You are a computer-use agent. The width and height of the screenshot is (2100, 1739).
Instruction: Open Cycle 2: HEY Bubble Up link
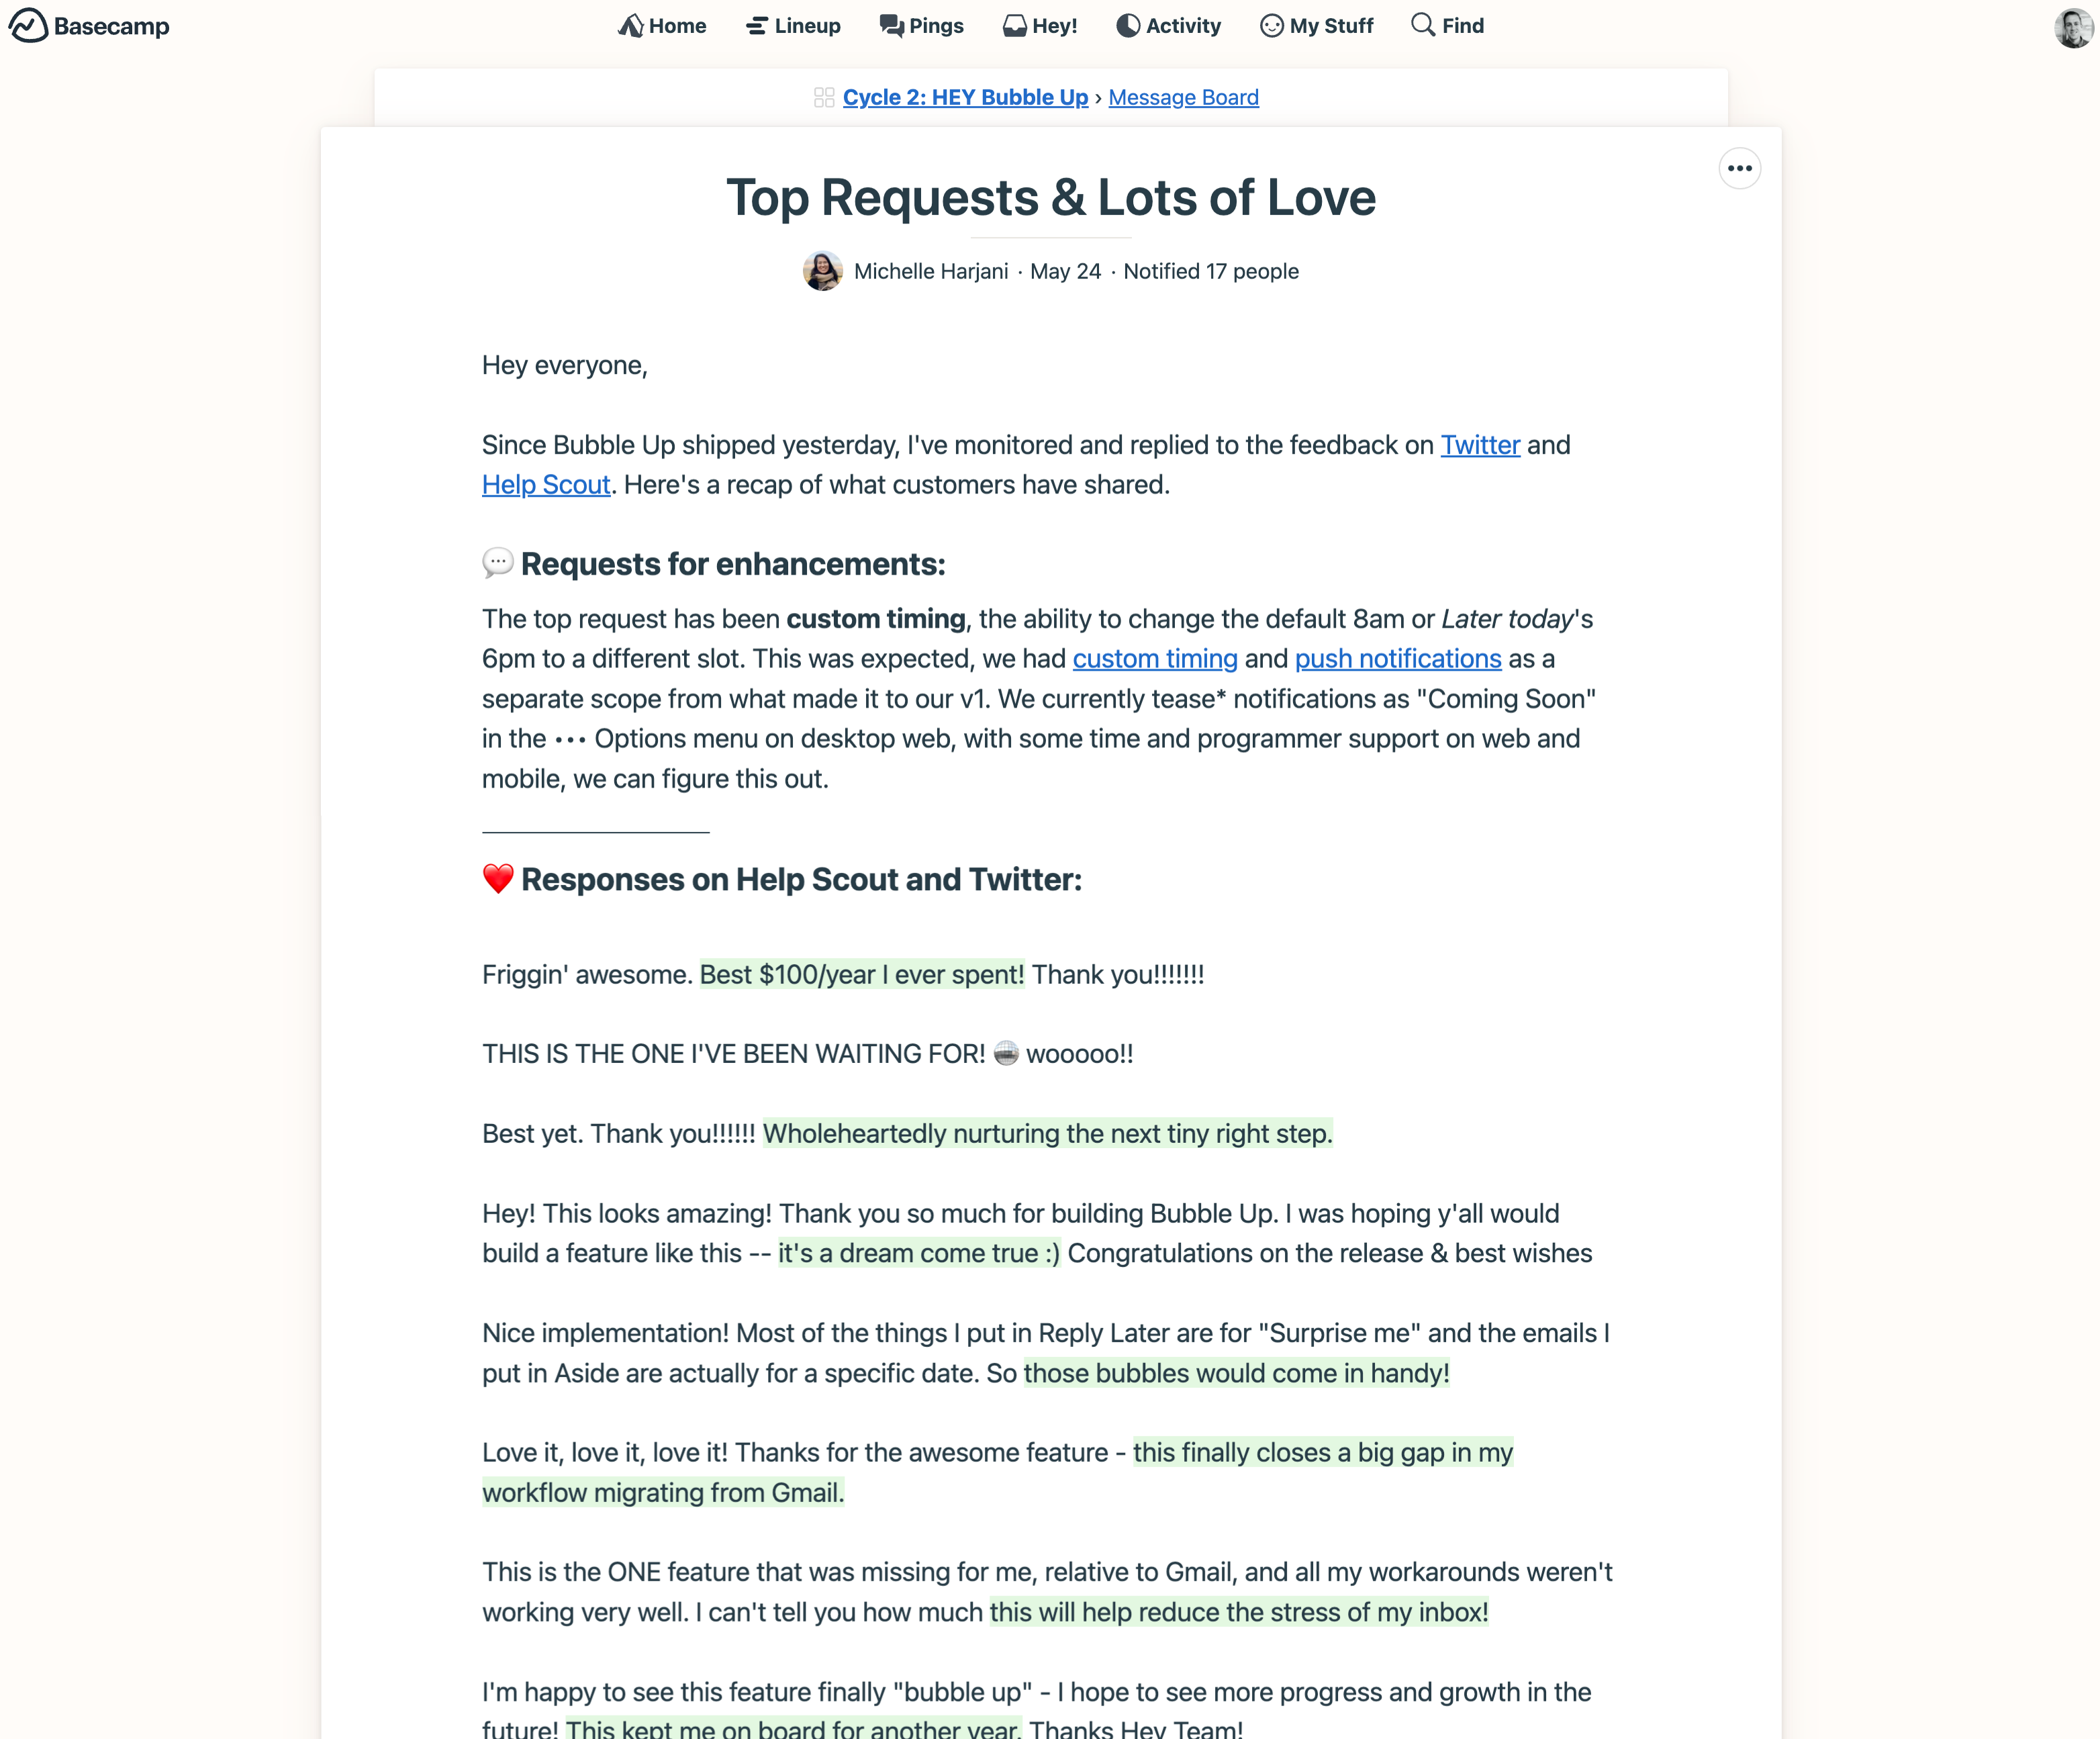965,96
